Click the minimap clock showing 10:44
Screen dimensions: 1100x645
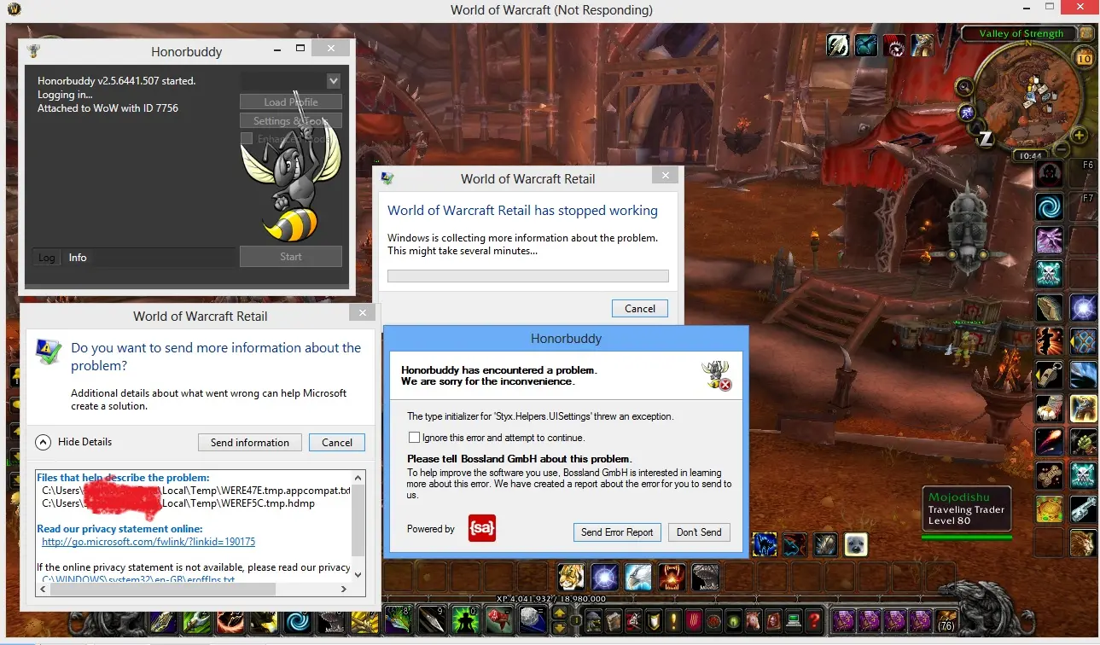(x=1030, y=156)
